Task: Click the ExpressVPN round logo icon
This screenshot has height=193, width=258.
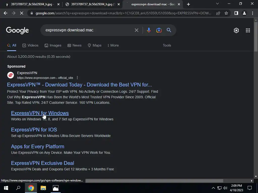Action: tap(11, 75)
